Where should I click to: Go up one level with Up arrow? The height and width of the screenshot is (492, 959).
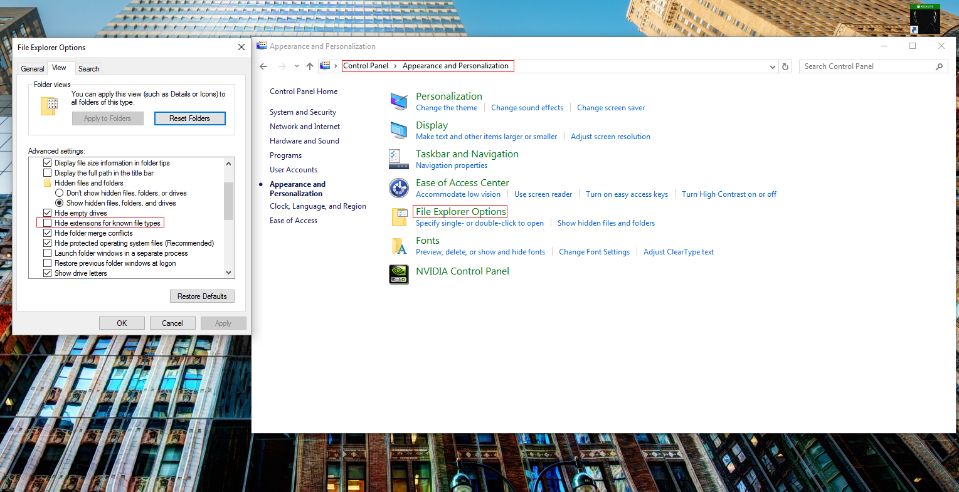point(310,66)
